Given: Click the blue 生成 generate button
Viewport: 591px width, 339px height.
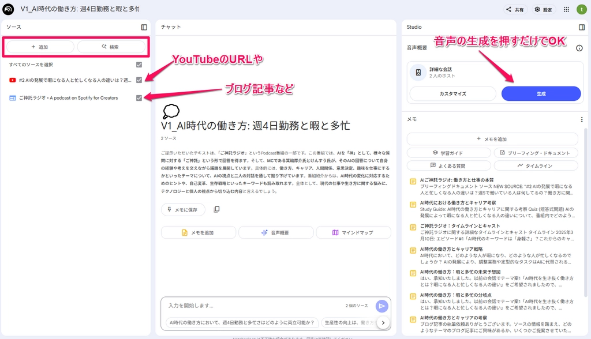Looking at the screenshot, I should pyautogui.click(x=541, y=93).
